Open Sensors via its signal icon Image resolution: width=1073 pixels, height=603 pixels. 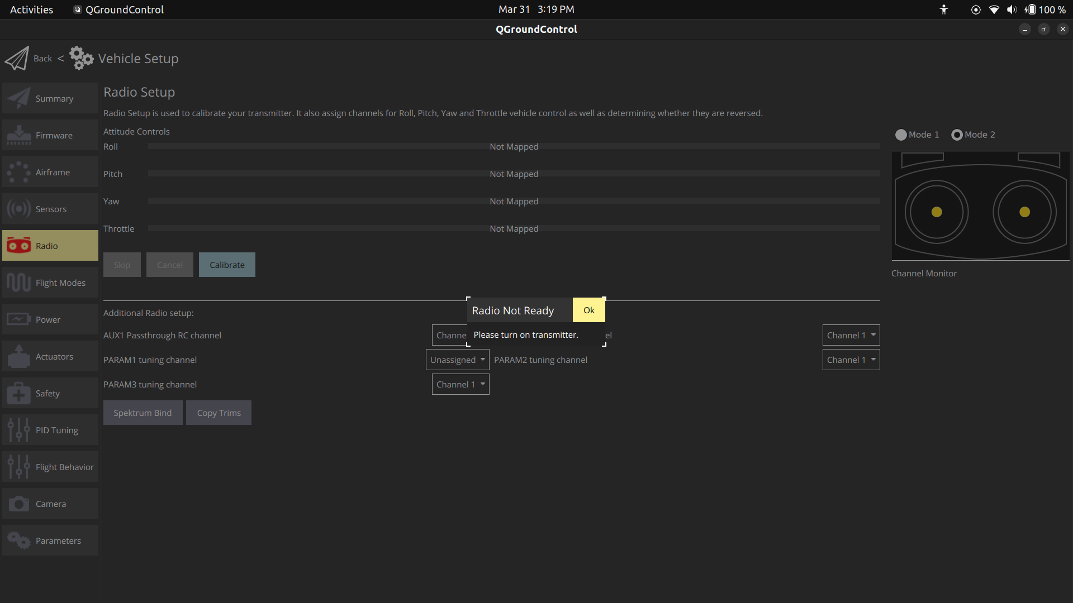[x=18, y=209]
